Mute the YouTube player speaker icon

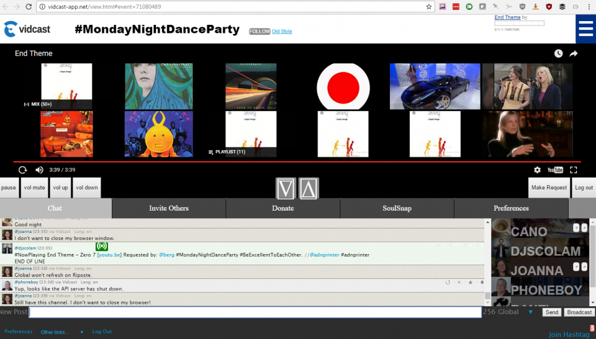tap(39, 170)
